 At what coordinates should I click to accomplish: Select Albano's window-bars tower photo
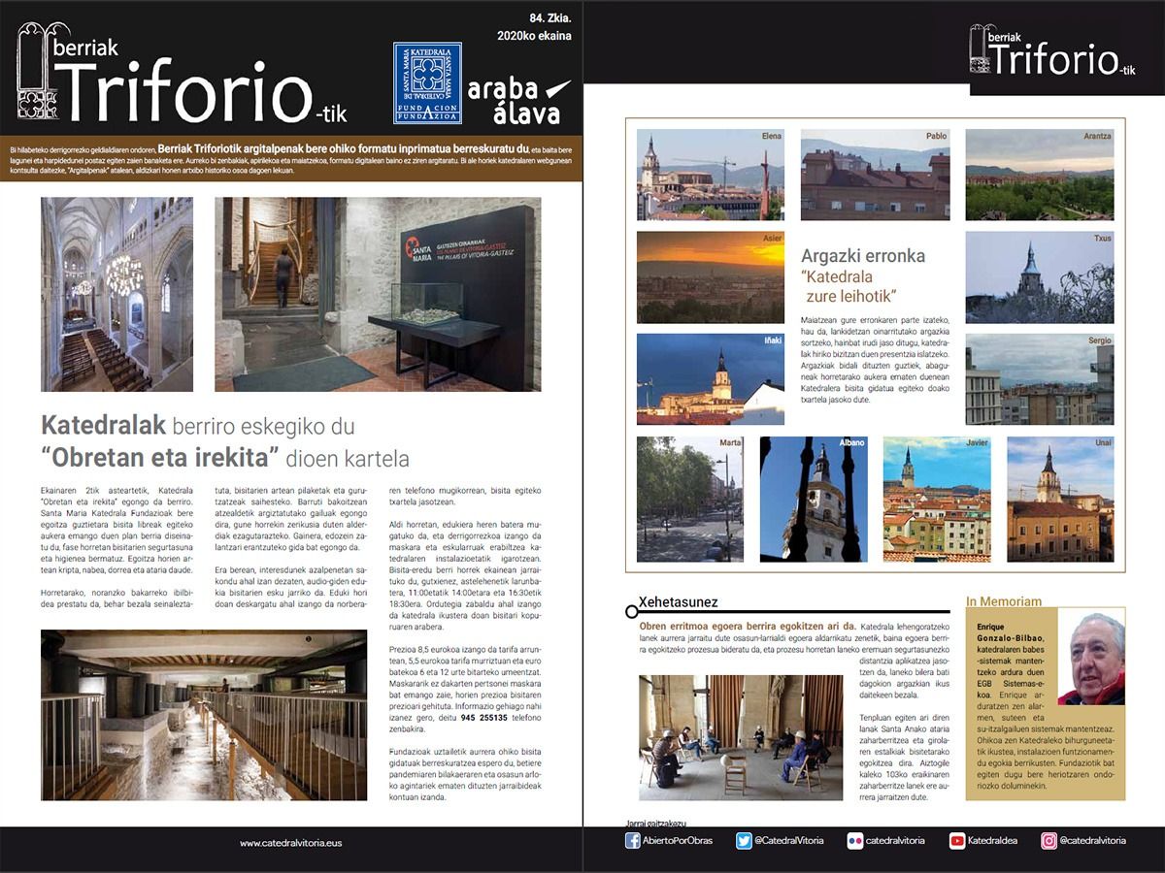pos(814,499)
